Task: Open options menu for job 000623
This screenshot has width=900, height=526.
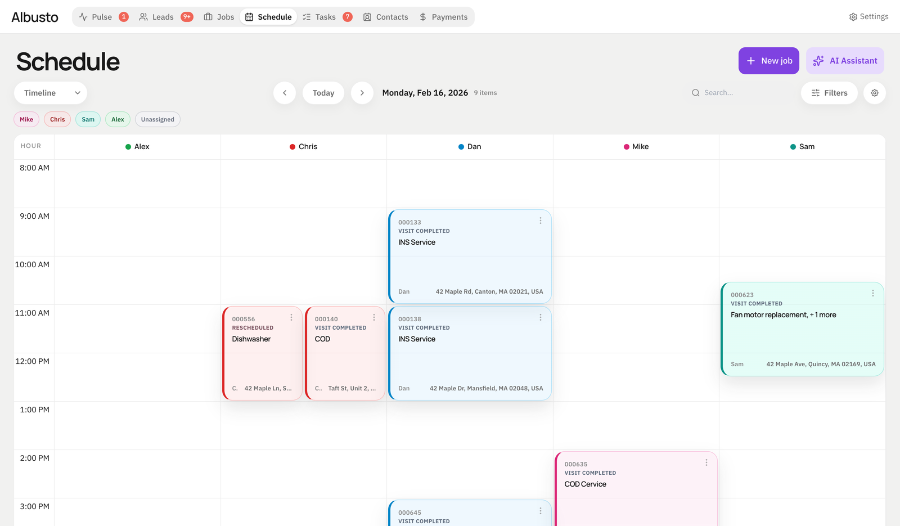Action: point(873,294)
